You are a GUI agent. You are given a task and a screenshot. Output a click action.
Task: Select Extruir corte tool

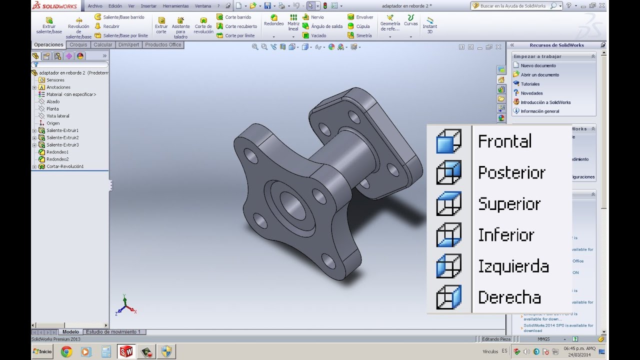click(x=161, y=25)
